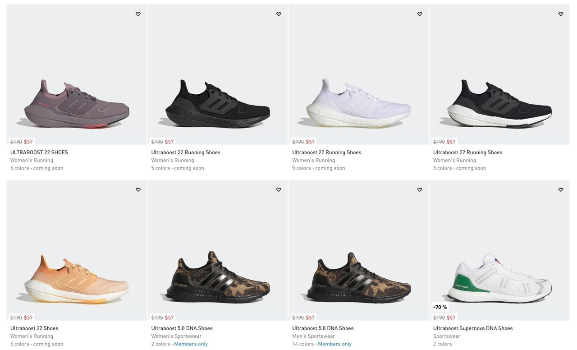Open the Ultraboost Supernova DNA Shoes link
The width and height of the screenshot is (577, 350).
tap(472, 328)
